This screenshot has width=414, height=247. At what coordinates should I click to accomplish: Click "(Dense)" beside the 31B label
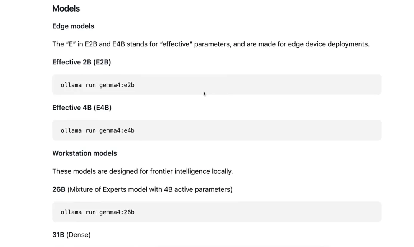79,235
